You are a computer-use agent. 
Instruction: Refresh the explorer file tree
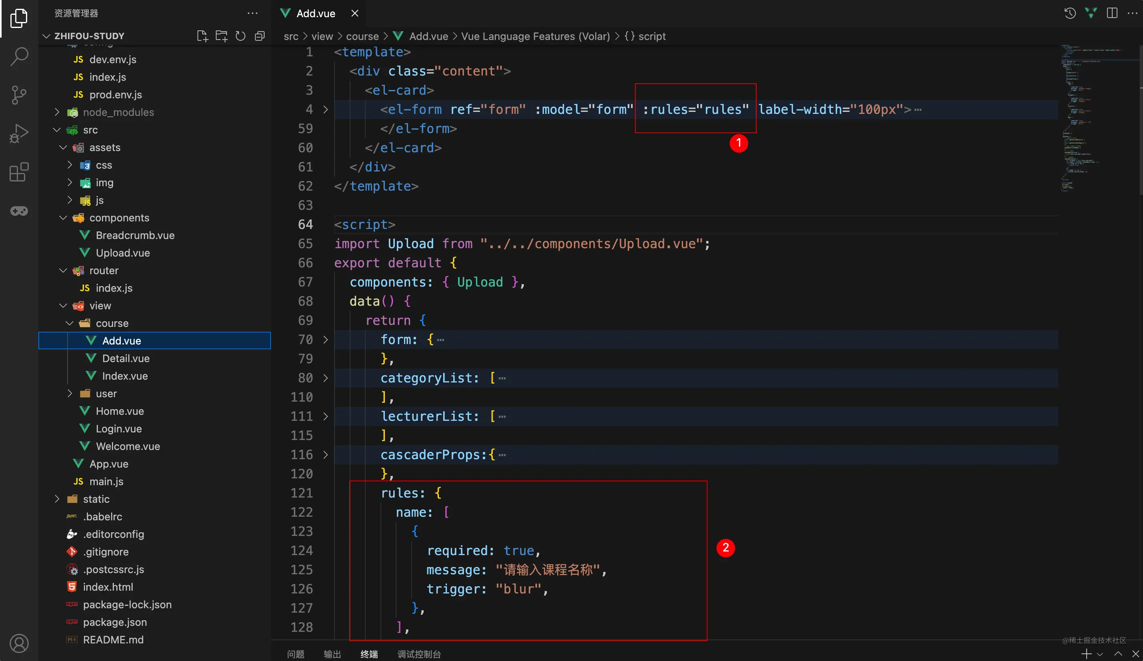pos(241,36)
